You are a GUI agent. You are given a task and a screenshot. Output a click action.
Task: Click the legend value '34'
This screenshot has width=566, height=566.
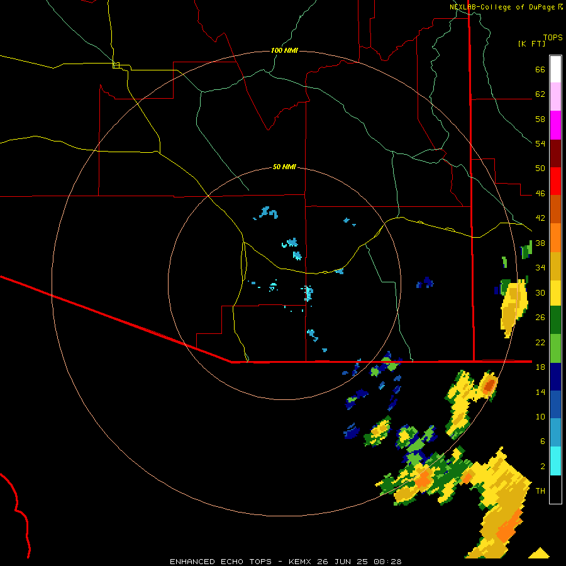point(540,267)
